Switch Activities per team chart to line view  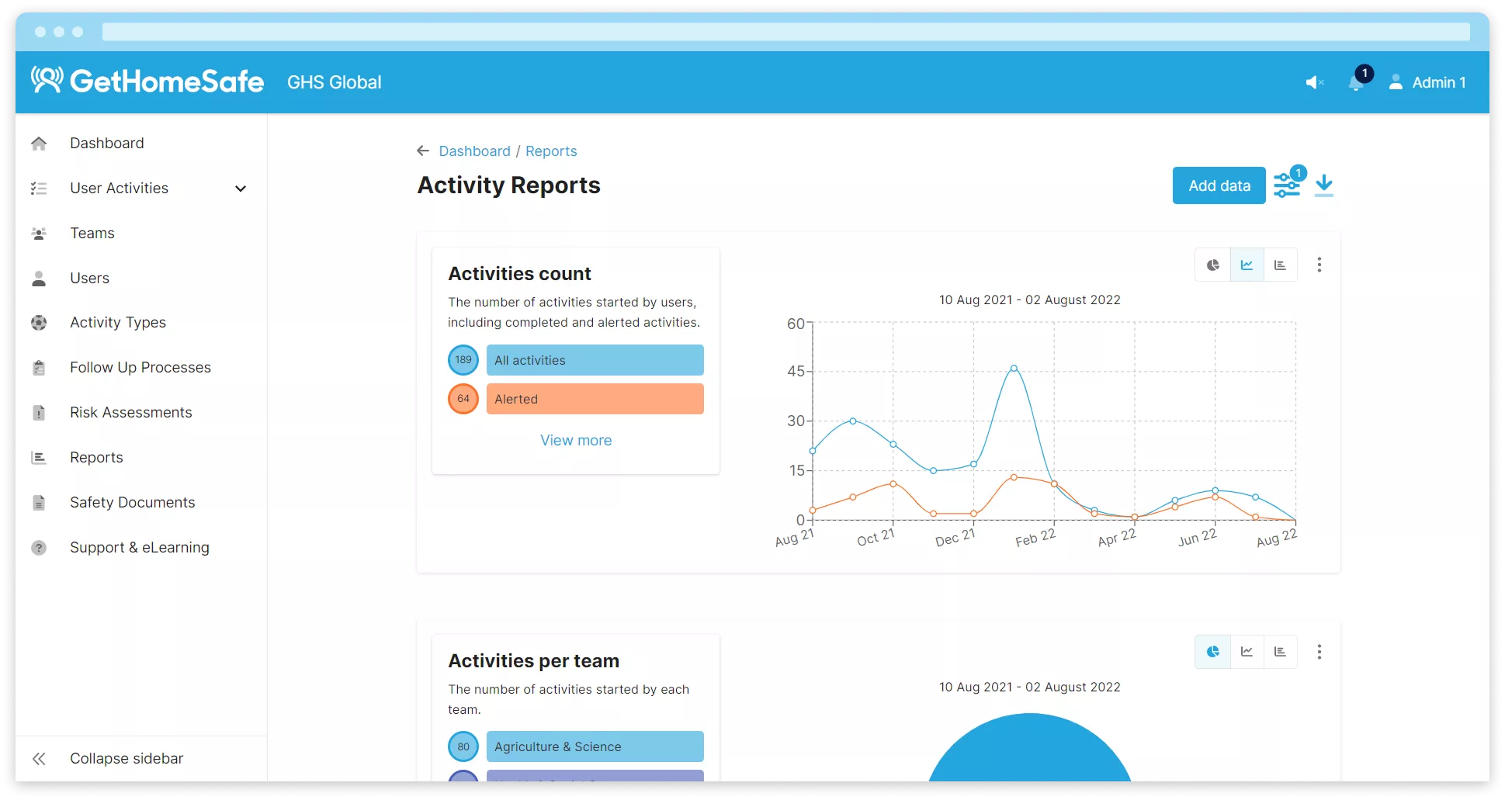pyautogui.click(x=1247, y=652)
